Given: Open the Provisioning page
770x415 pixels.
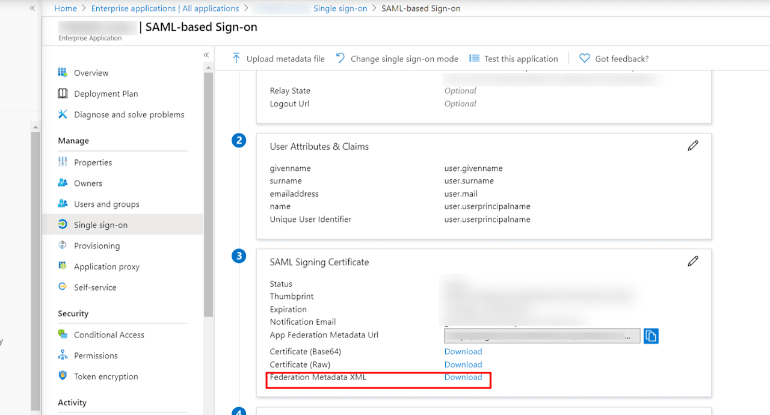Looking at the screenshot, I should (x=97, y=245).
